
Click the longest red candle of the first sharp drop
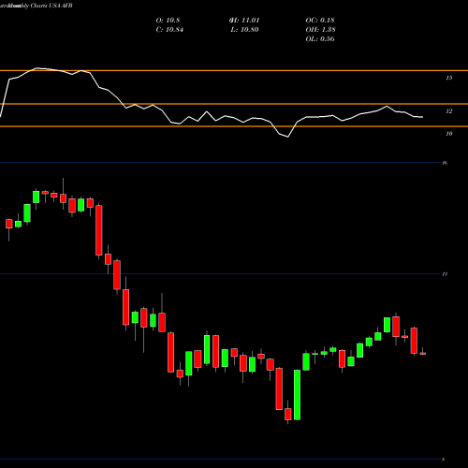click(99, 230)
